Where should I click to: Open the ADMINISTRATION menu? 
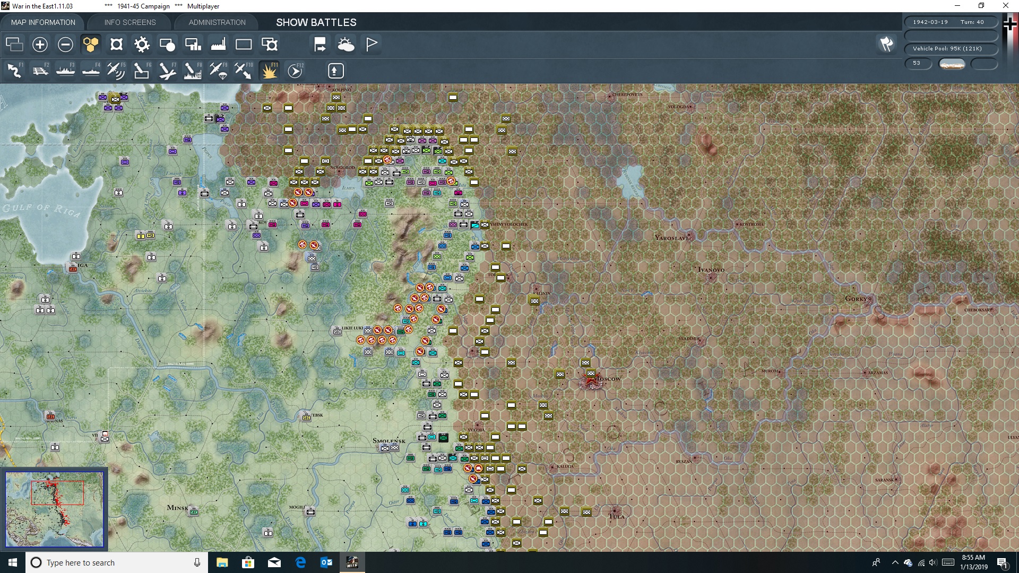(216, 22)
